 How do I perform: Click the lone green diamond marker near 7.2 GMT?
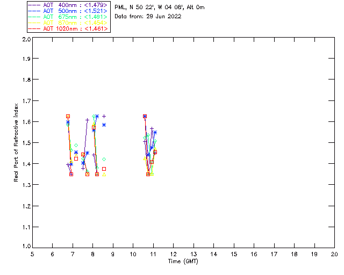(76, 145)
